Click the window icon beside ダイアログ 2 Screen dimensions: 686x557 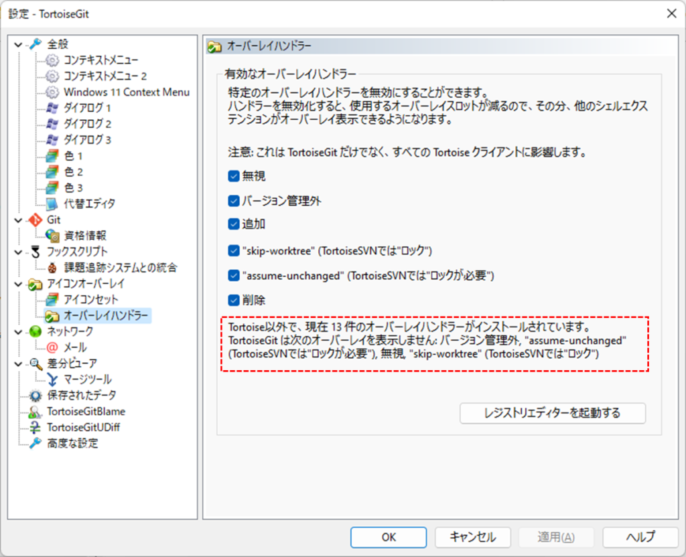(52, 124)
